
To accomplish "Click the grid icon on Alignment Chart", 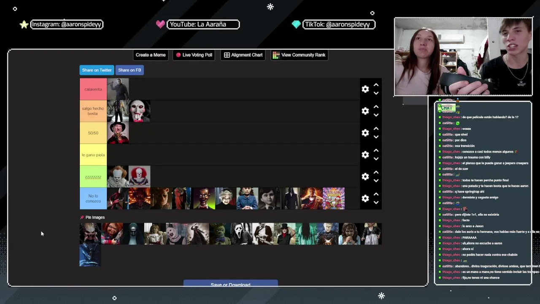I will coord(227,55).
